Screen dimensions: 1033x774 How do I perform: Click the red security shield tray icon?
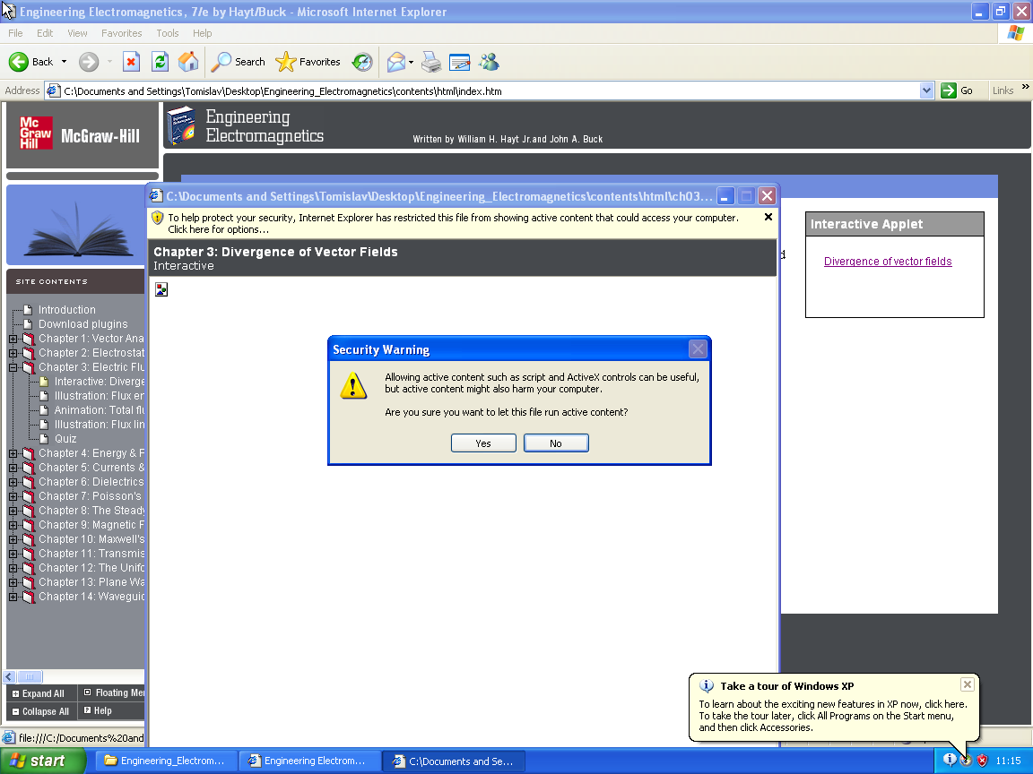tap(982, 761)
